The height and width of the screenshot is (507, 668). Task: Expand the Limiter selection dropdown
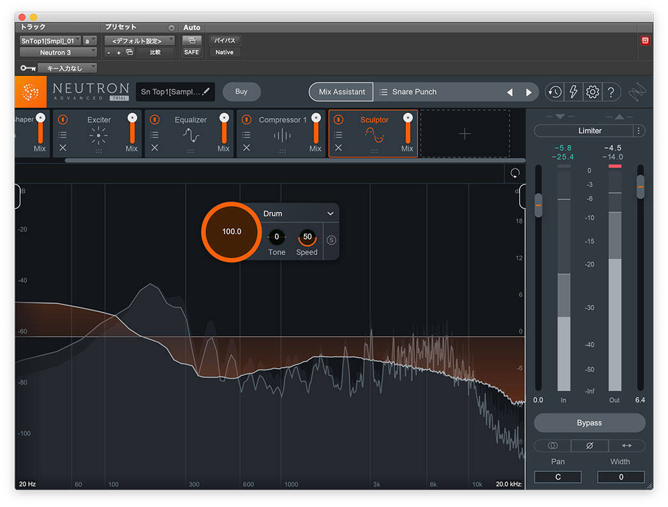[x=586, y=131]
